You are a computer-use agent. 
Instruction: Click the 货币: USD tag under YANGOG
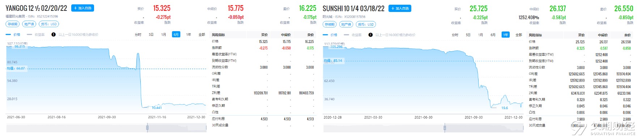click(x=48, y=24)
